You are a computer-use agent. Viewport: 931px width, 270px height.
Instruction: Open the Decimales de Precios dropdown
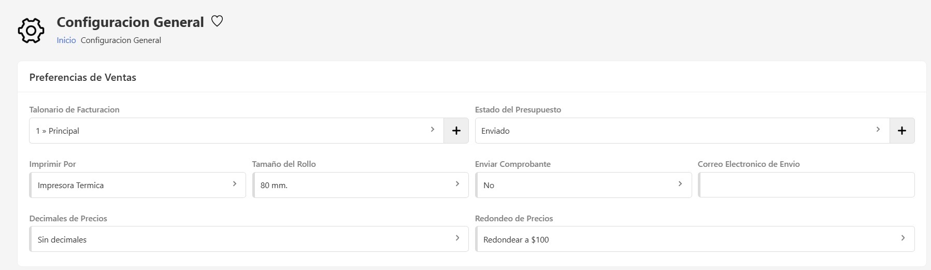249,239
